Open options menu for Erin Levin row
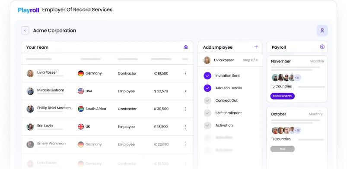The width and height of the screenshot is (347, 169). tap(185, 127)
